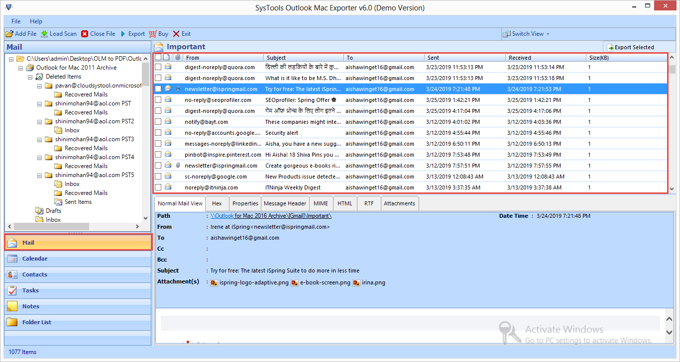Click the Mail envelope icon in navigation pane
Image resolution: width=680 pixels, height=362 pixels.
12,243
